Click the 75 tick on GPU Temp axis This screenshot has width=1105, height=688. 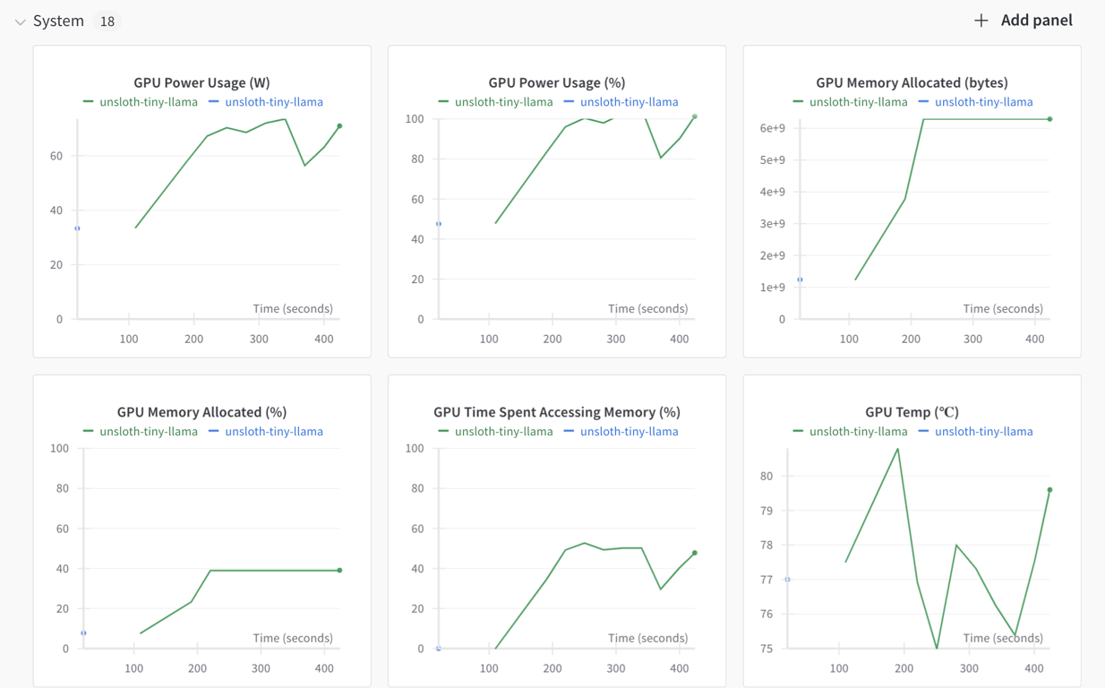[x=767, y=649]
